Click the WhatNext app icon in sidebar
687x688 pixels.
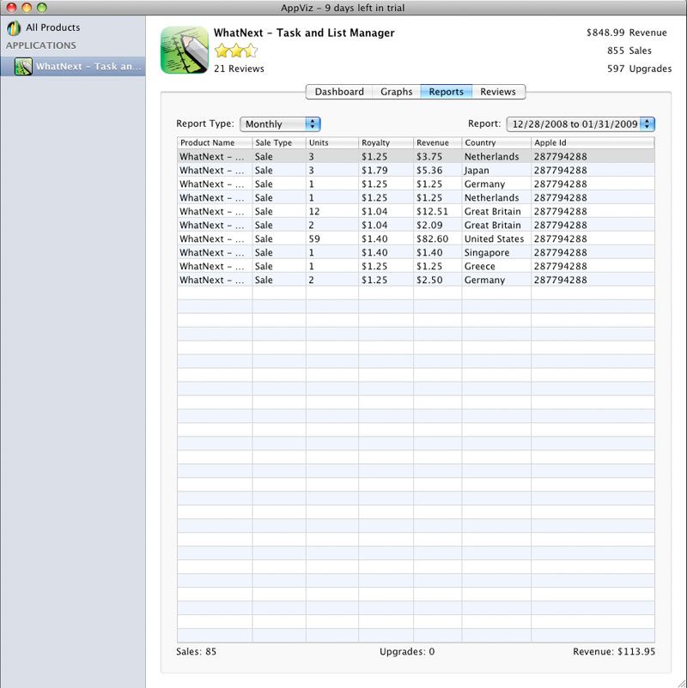(x=23, y=66)
